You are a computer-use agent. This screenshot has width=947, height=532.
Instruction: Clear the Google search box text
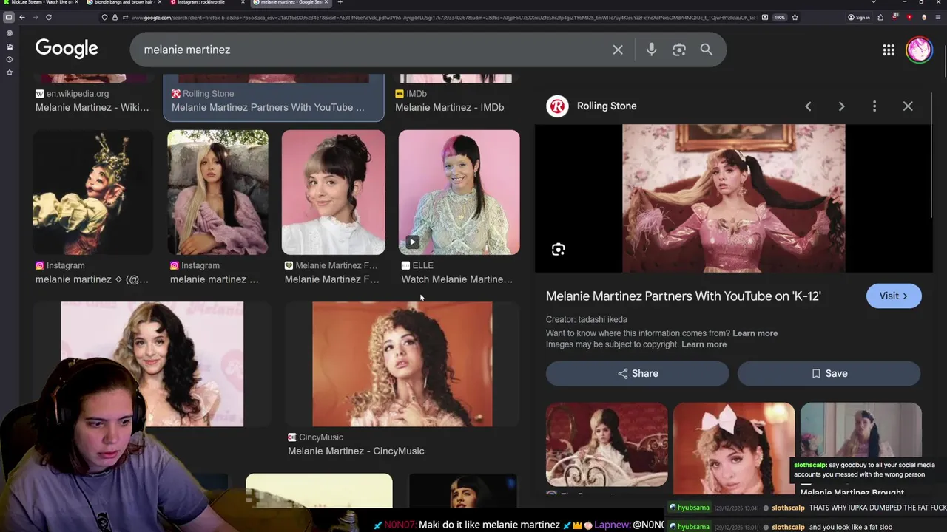[x=618, y=50]
